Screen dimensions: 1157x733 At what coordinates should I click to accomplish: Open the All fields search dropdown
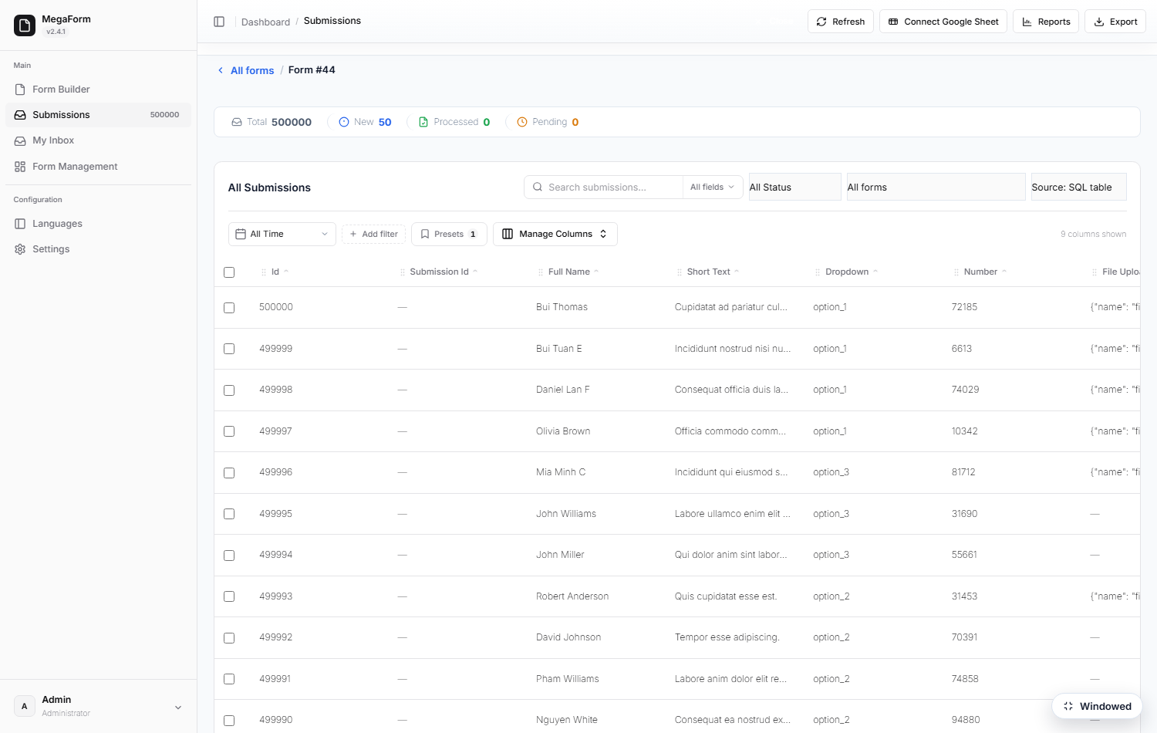tap(712, 187)
